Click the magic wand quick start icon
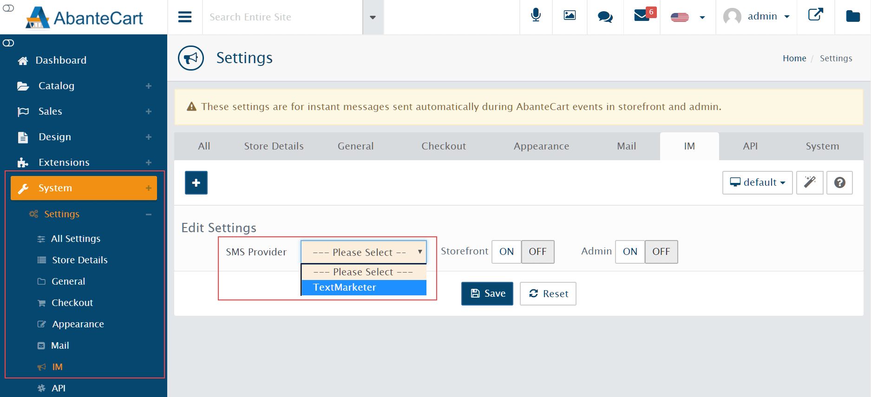The image size is (871, 397). tap(810, 182)
